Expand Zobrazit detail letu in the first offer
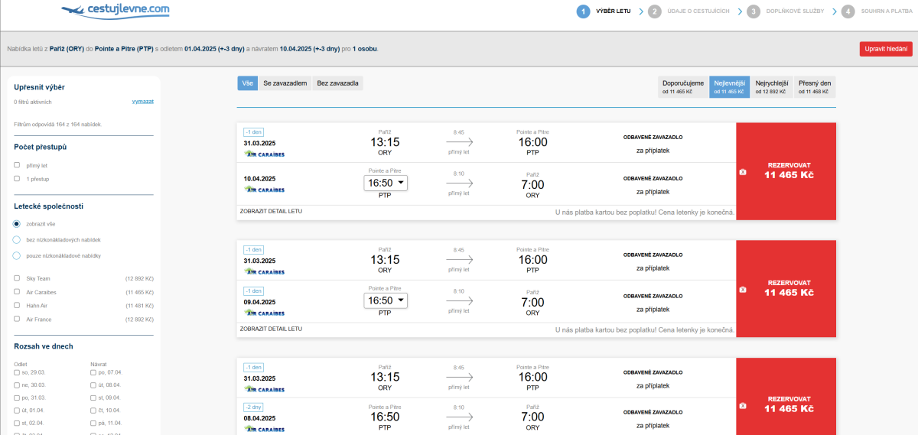This screenshot has width=918, height=435. [271, 211]
